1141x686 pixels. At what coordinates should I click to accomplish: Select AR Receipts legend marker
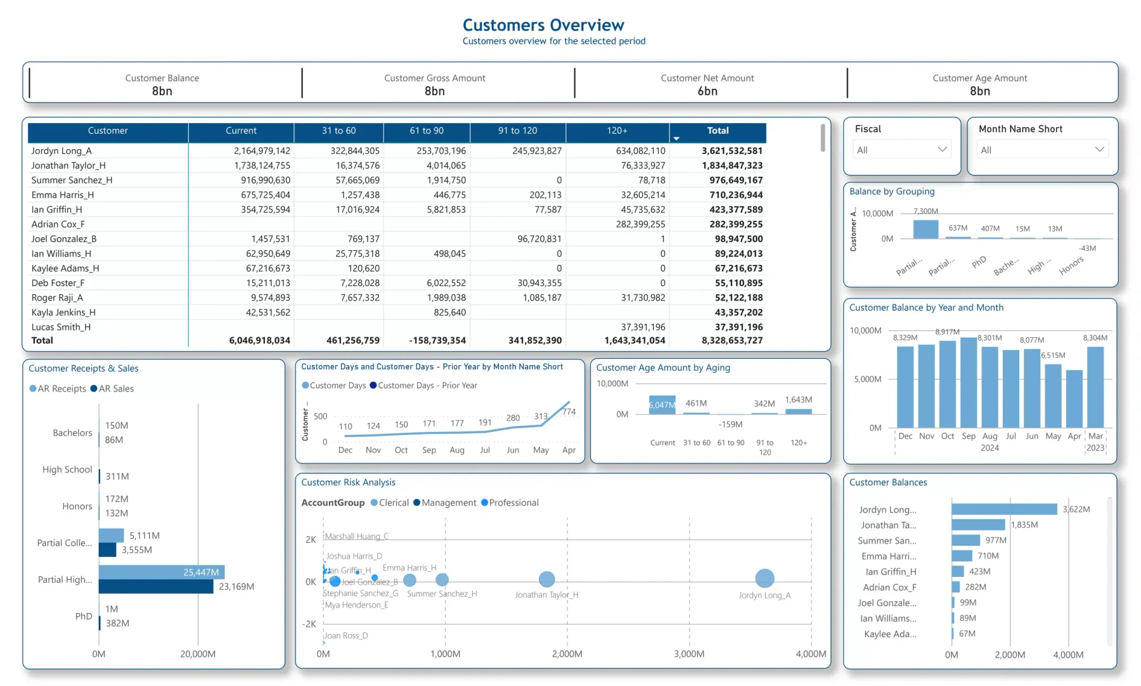(x=33, y=389)
